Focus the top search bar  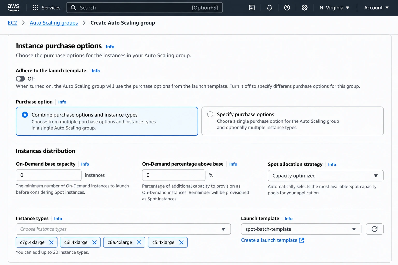pos(144,8)
